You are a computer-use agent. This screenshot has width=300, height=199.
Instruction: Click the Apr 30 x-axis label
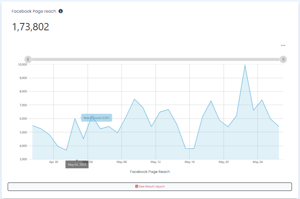click(54, 162)
